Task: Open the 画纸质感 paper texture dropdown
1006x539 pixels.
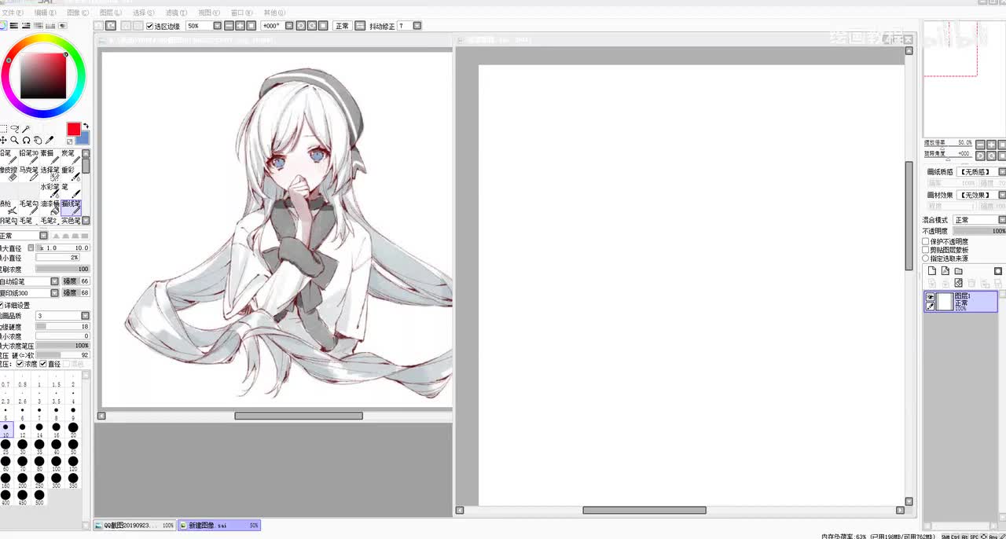Action: pyautogui.click(x=1001, y=171)
